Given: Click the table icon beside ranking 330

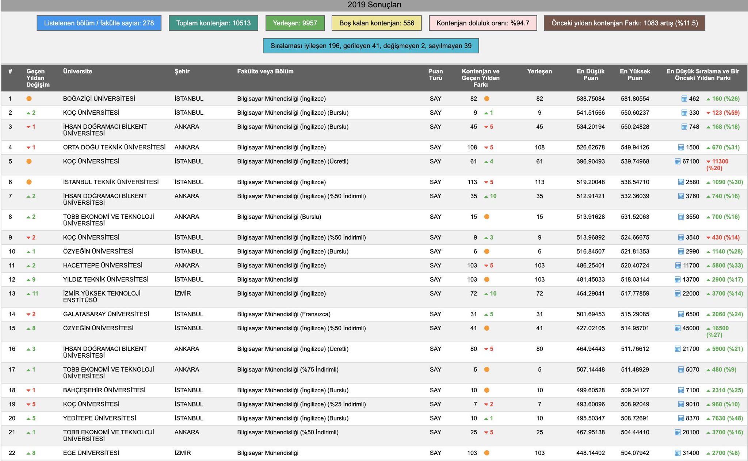Looking at the screenshot, I should pyautogui.click(x=684, y=113).
